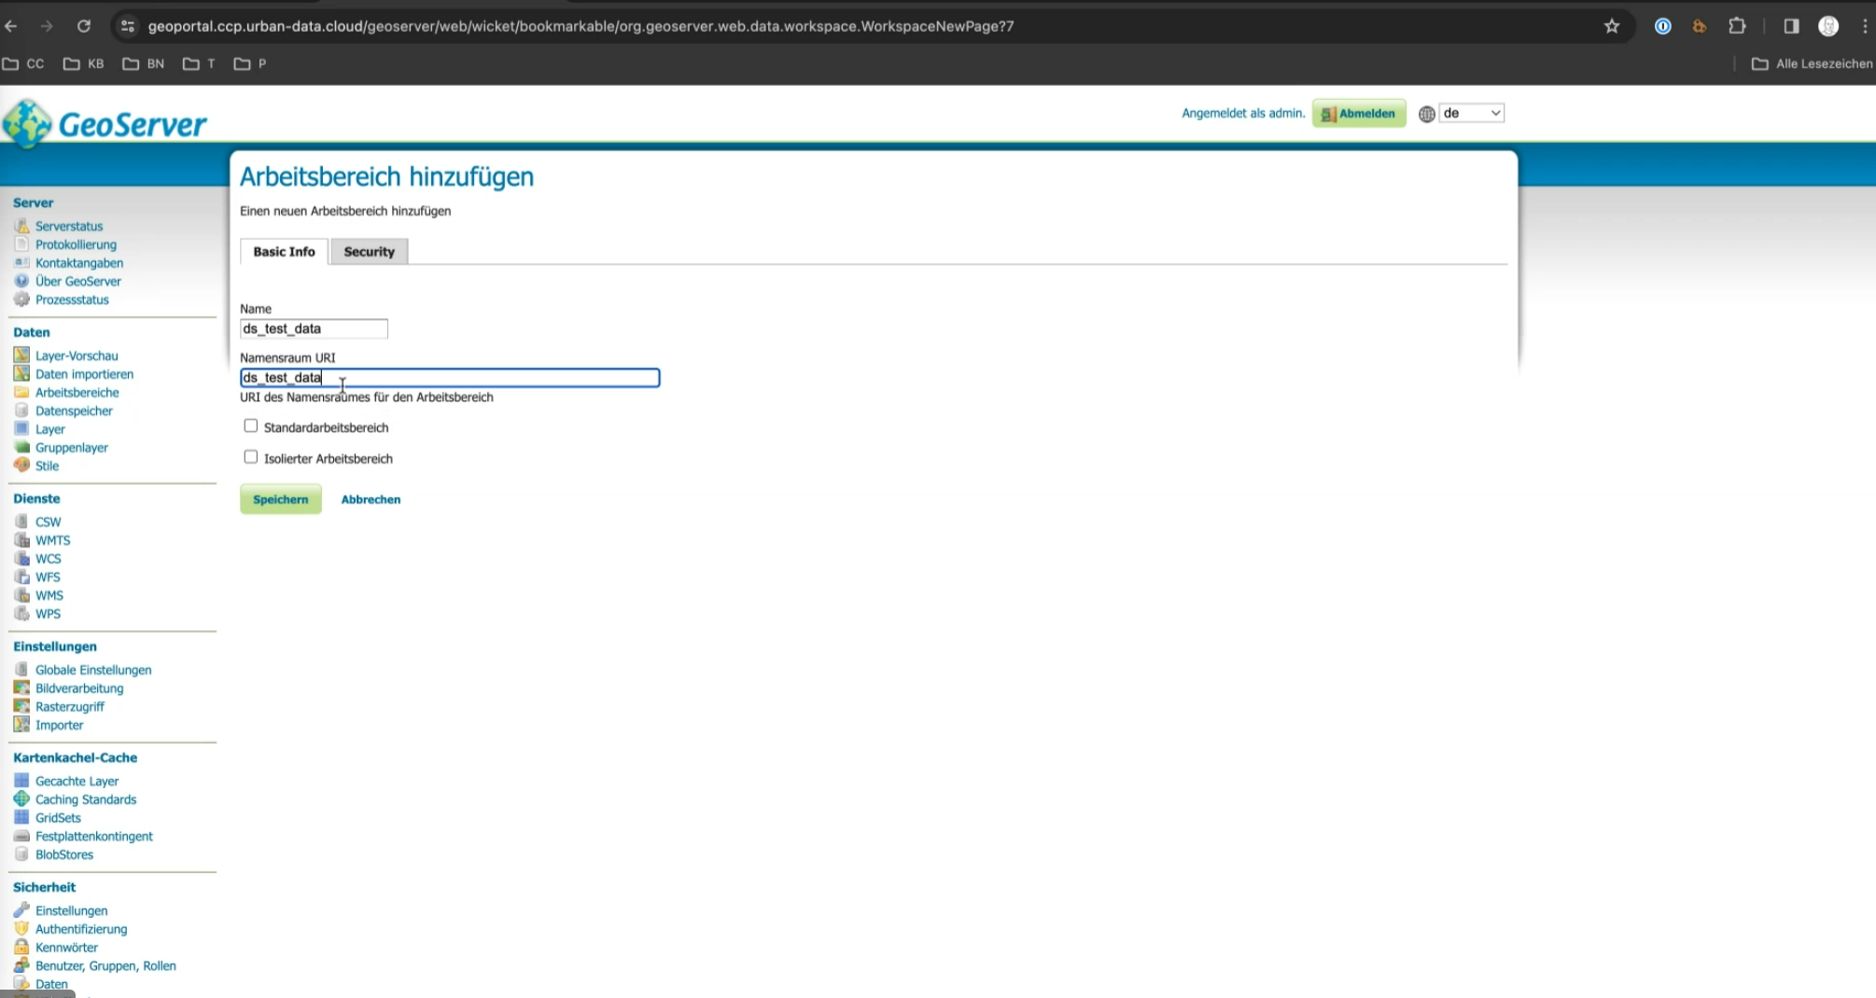Open browser extensions puzzle icon
Image resolution: width=1876 pixels, height=998 pixels.
1737,26
